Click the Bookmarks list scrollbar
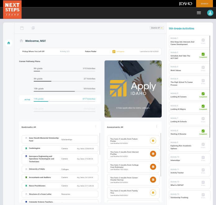The image size is (216, 205). [100, 144]
